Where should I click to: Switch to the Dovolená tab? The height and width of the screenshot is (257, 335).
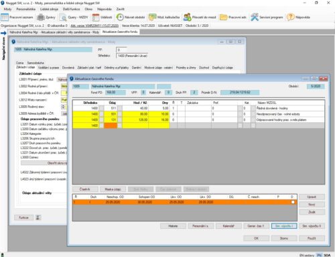(x=68, y=68)
